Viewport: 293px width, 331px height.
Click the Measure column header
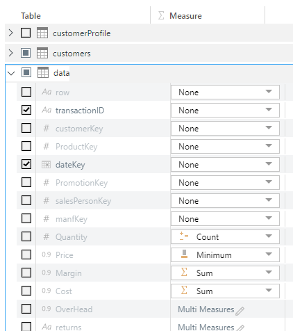pos(185,16)
